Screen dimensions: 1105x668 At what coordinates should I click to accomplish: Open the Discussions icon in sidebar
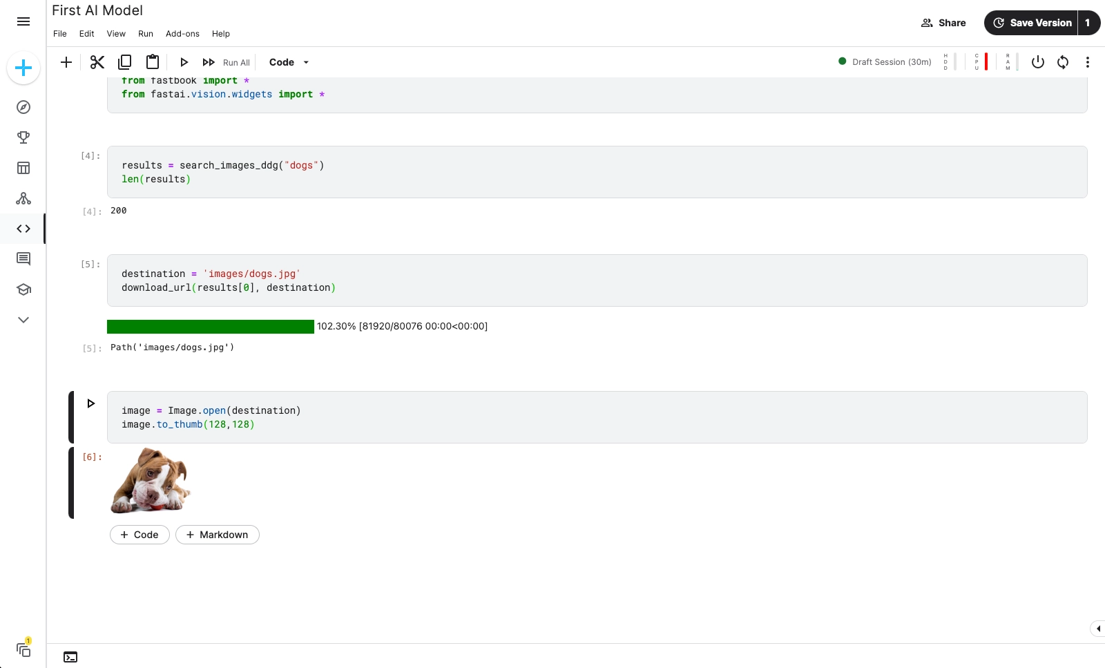click(x=23, y=259)
